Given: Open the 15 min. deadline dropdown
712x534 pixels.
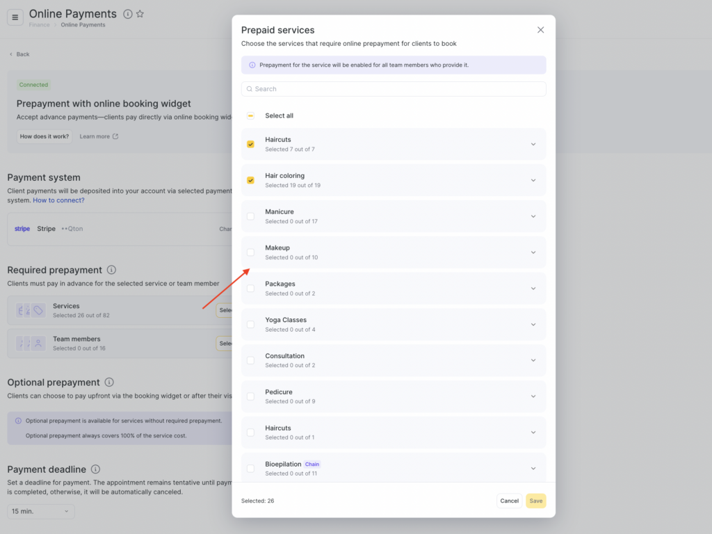Looking at the screenshot, I should [41, 511].
